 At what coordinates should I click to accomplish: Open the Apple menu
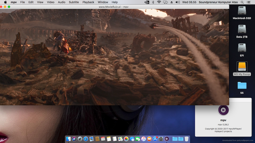pos(5,2)
